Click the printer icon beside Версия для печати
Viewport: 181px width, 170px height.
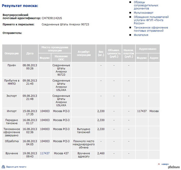3,167
